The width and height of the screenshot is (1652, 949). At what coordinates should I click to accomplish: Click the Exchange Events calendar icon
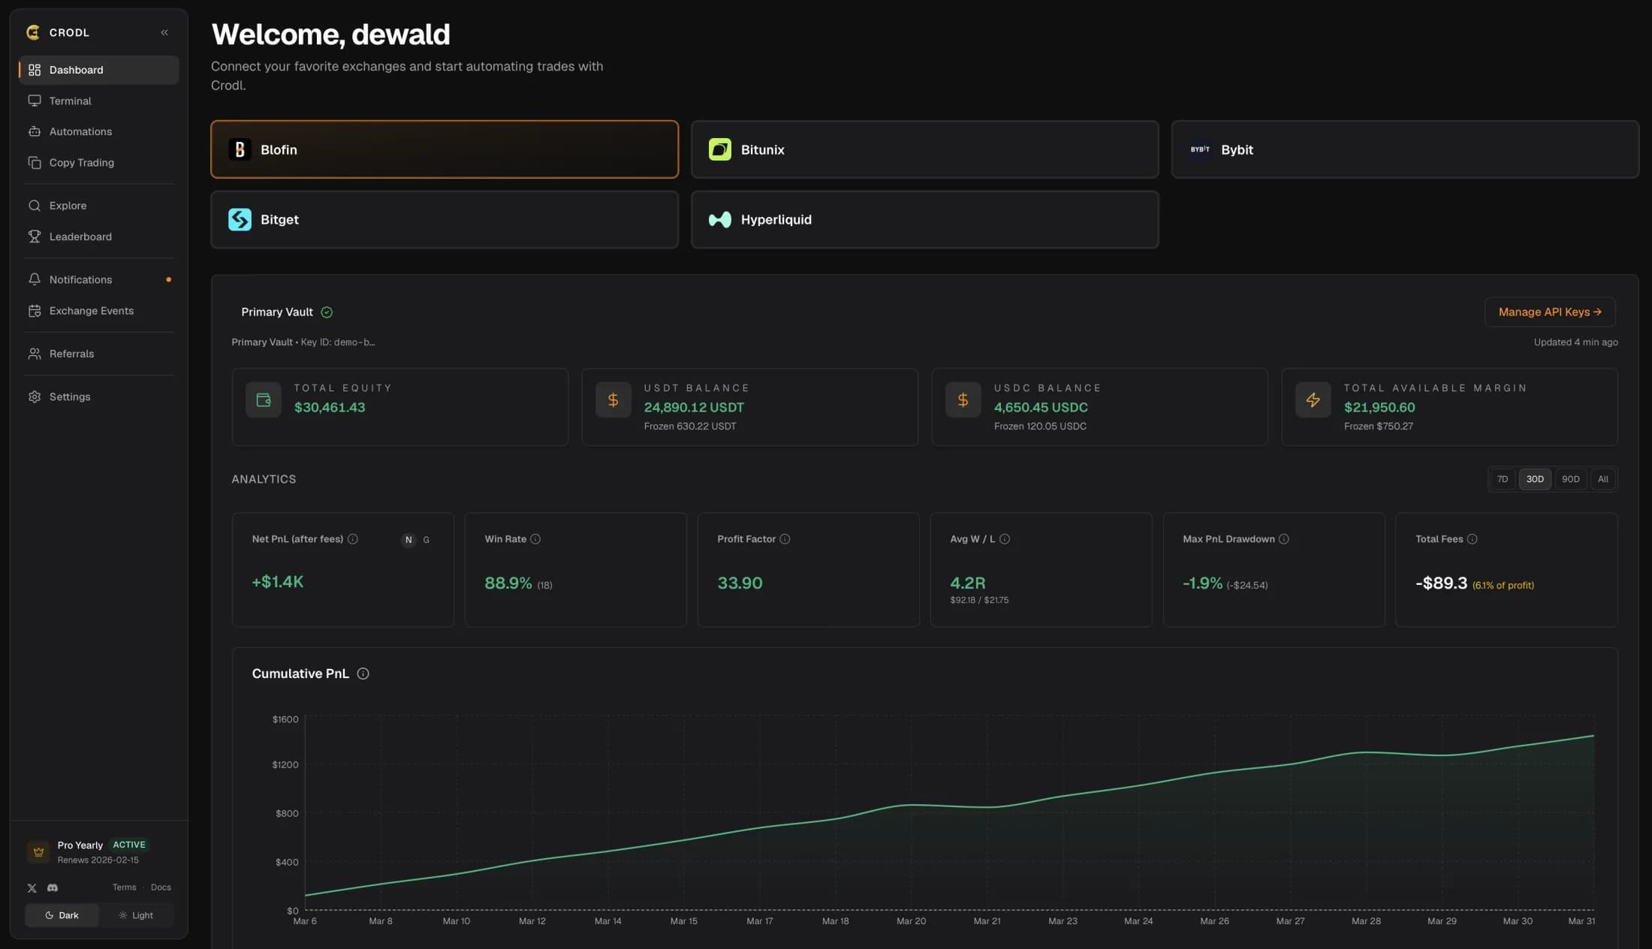(35, 310)
